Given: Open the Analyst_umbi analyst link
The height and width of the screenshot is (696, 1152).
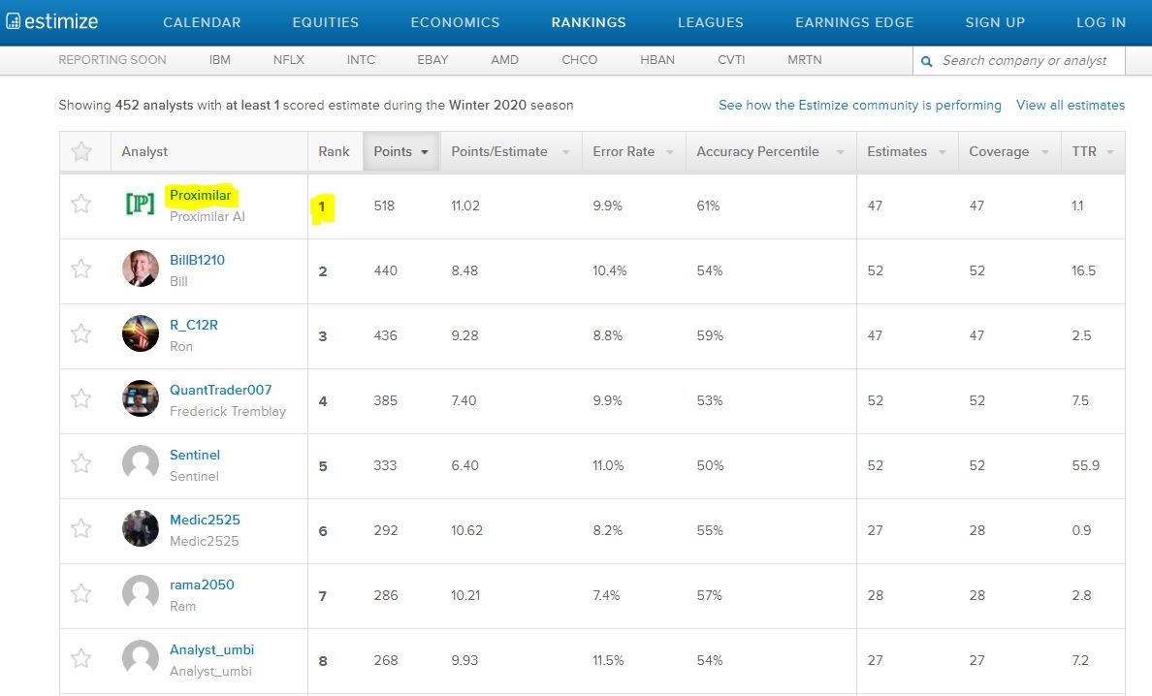Looking at the screenshot, I should 211,649.
